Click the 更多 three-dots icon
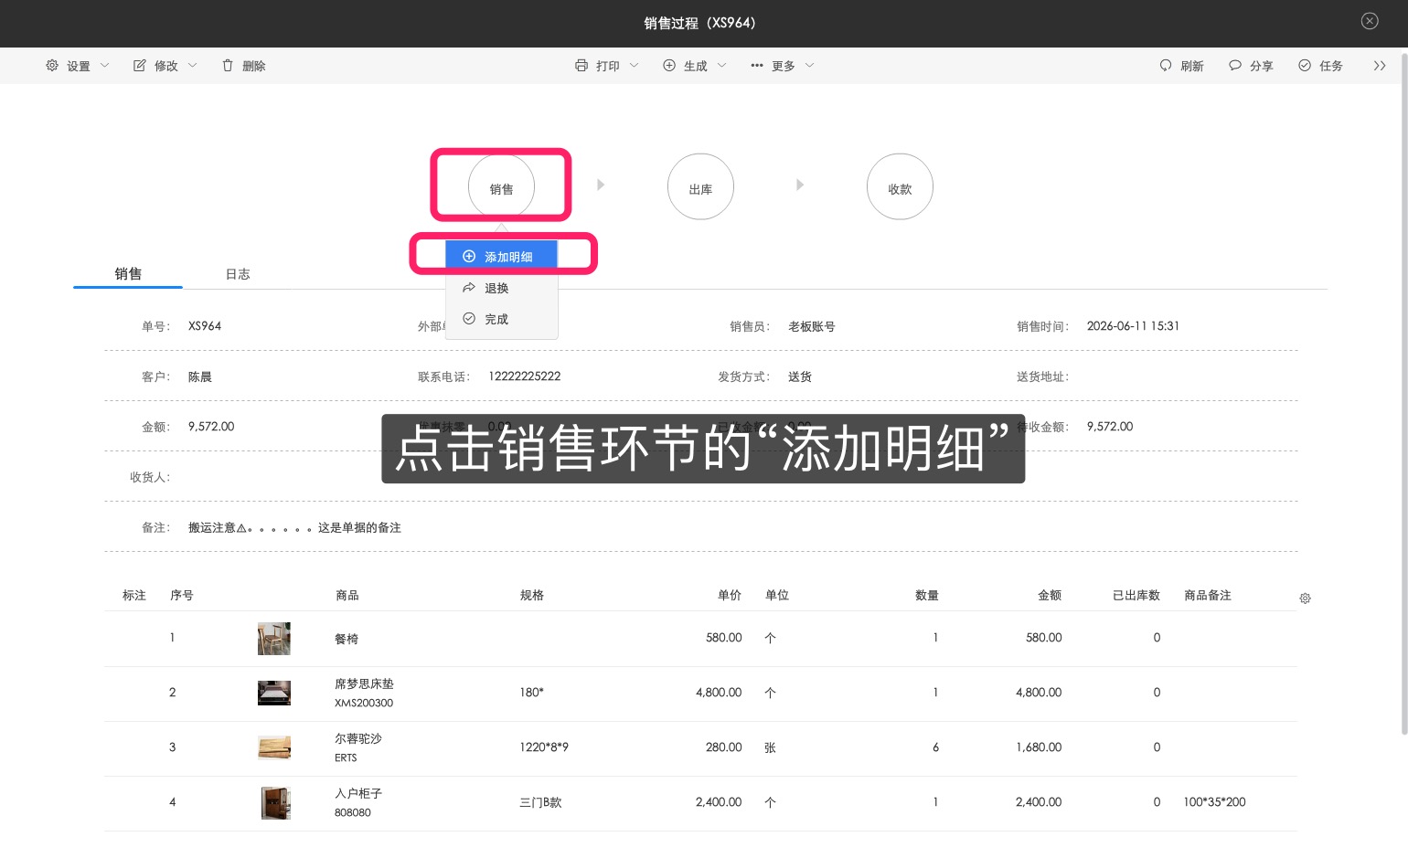Viewport: 1408px width, 858px height. coord(757,66)
